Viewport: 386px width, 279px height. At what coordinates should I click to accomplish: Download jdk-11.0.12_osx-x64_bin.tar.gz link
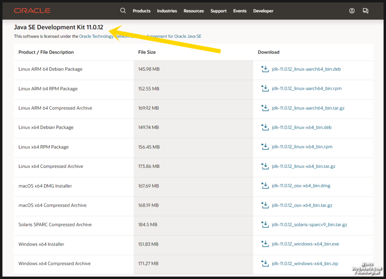[x=302, y=205]
